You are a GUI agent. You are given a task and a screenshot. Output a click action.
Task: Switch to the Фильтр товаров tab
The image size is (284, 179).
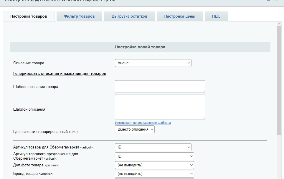79,16
